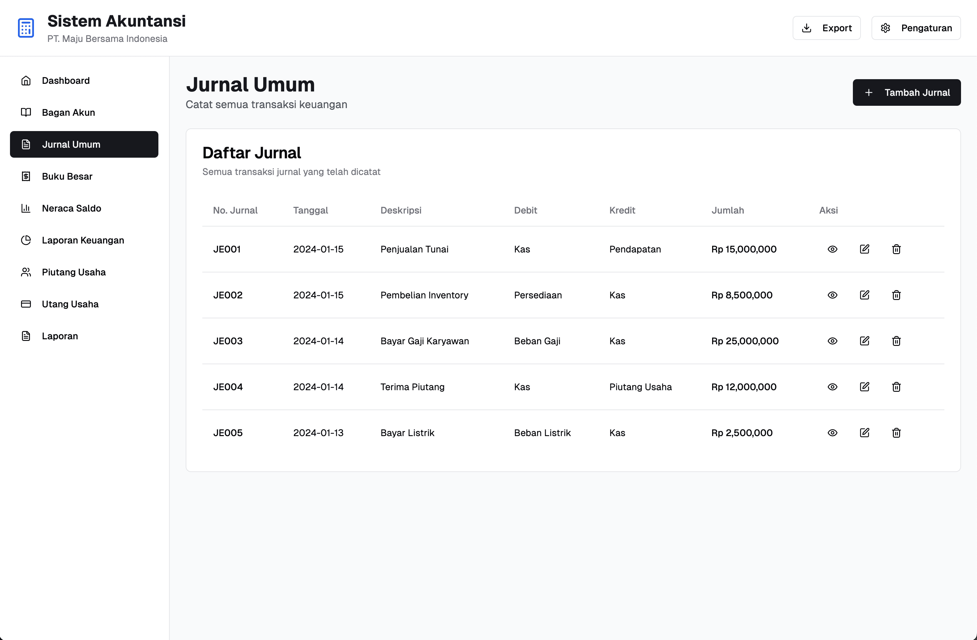Select journal number JE002
The image size is (977, 640).
click(228, 295)
